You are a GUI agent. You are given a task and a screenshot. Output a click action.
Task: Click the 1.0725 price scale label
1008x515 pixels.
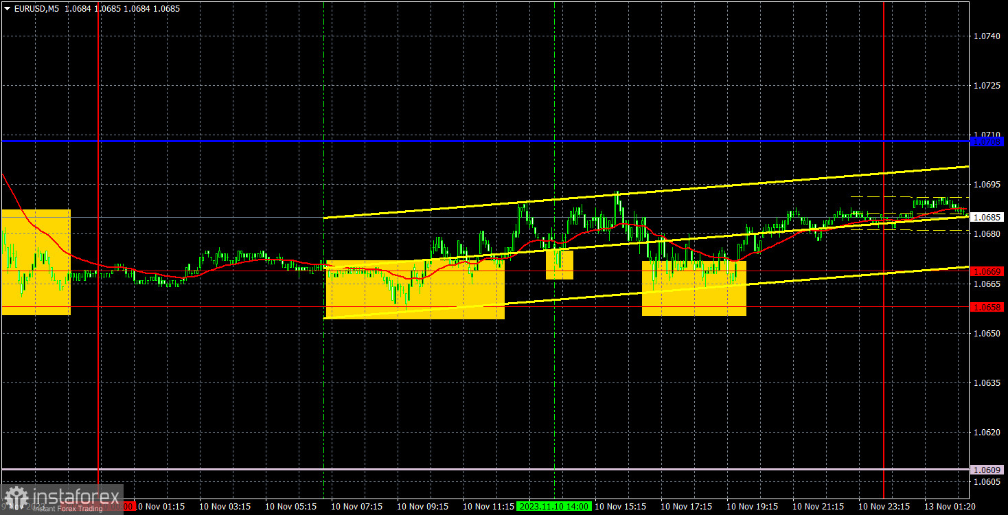tap(985, 85)
